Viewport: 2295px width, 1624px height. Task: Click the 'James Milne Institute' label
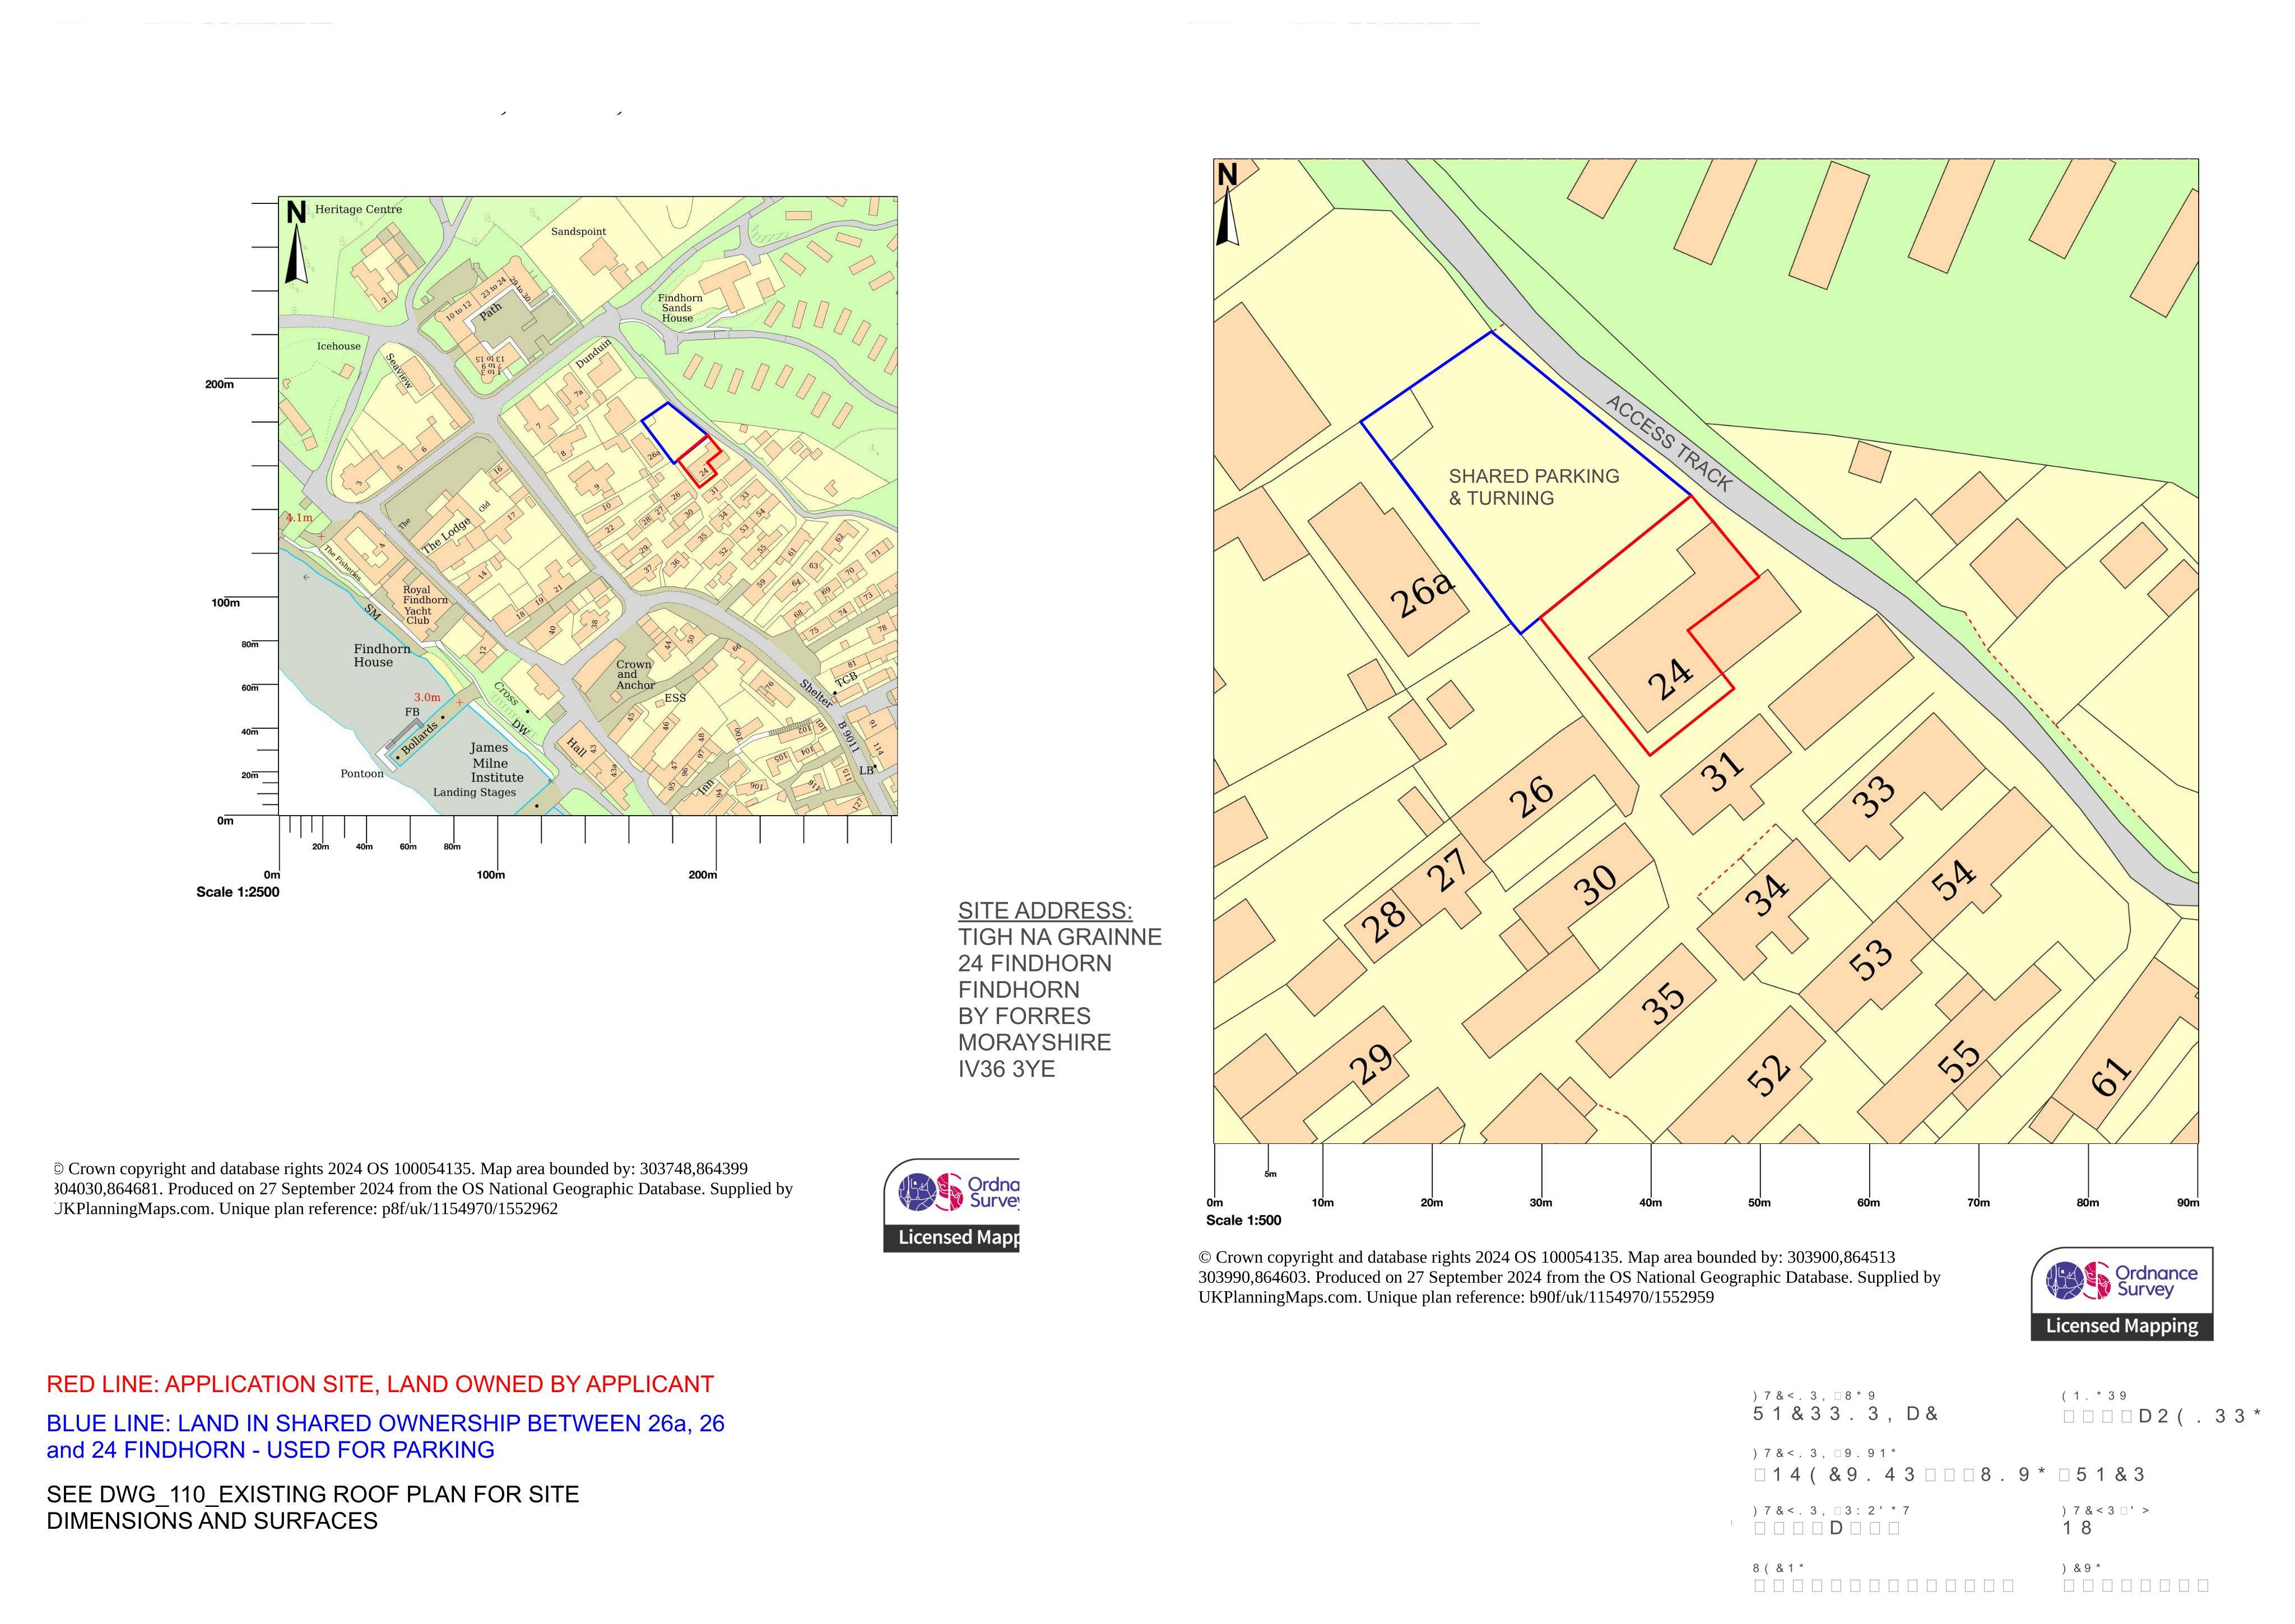496,762
